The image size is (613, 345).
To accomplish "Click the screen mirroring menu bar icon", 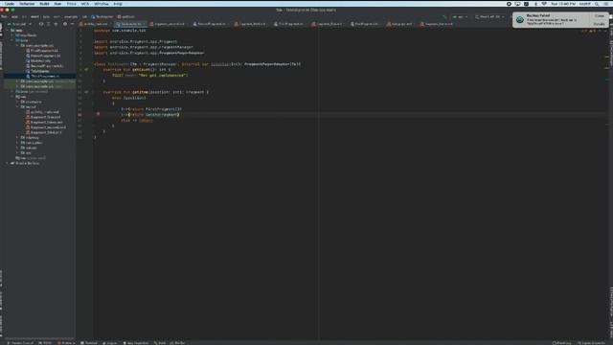I will pos(517,4).
